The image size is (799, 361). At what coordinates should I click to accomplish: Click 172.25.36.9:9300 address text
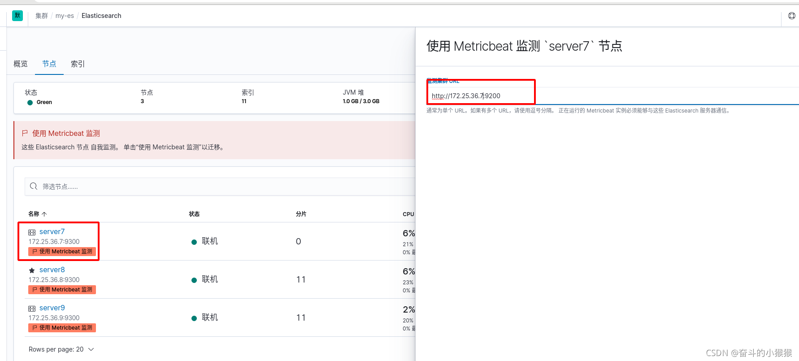point(54,318)
